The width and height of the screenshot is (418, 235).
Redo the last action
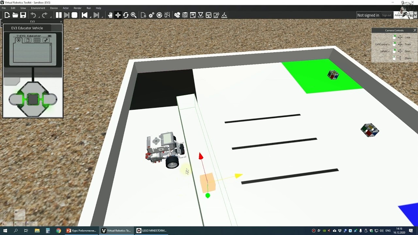pos(44,15)
